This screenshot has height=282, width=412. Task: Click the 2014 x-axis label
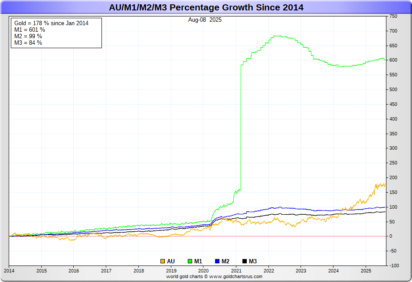point(9,271)
